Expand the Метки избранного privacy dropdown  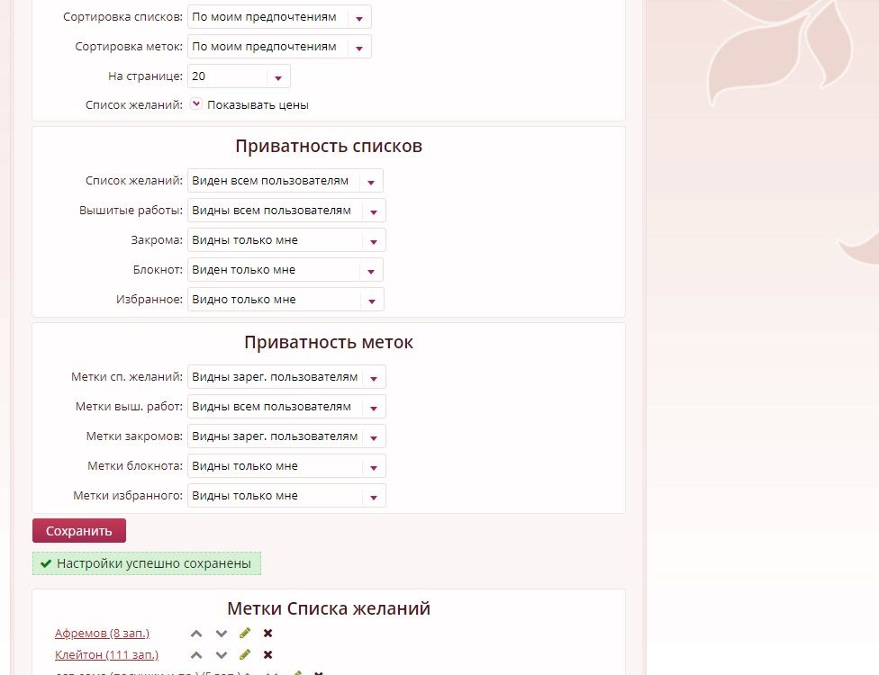[285, 496]
